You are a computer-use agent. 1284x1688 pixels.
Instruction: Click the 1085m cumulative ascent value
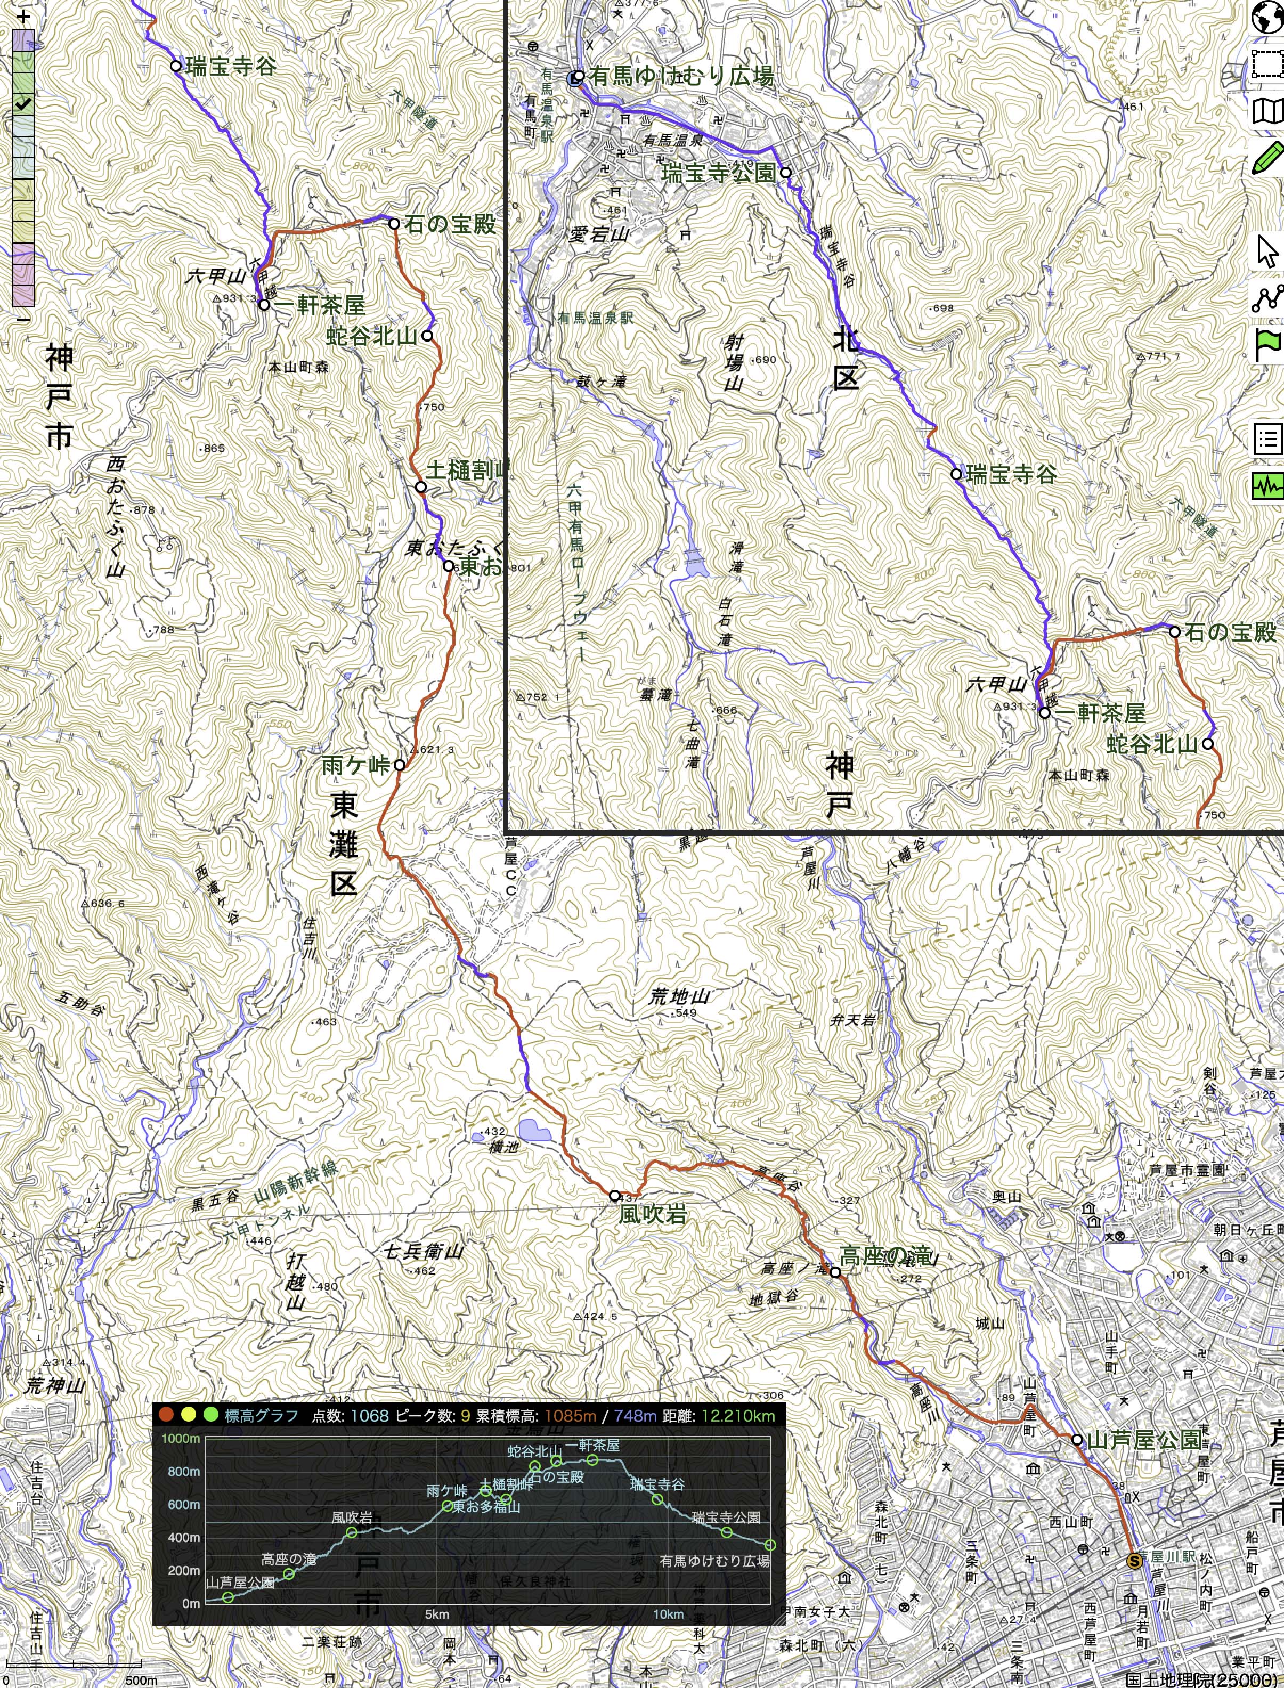[570, 1415]
